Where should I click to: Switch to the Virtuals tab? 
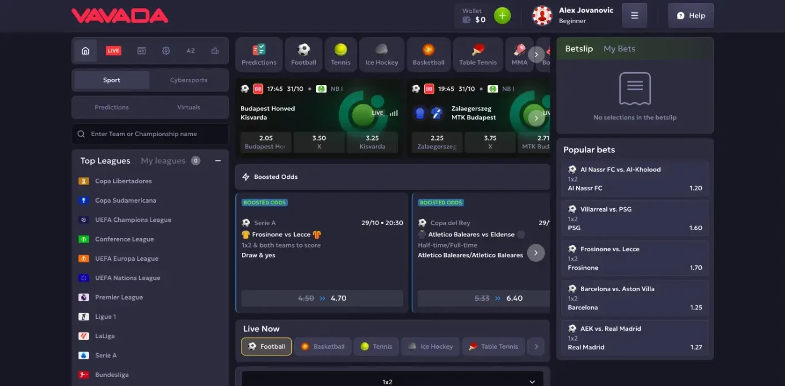[188, 107]
